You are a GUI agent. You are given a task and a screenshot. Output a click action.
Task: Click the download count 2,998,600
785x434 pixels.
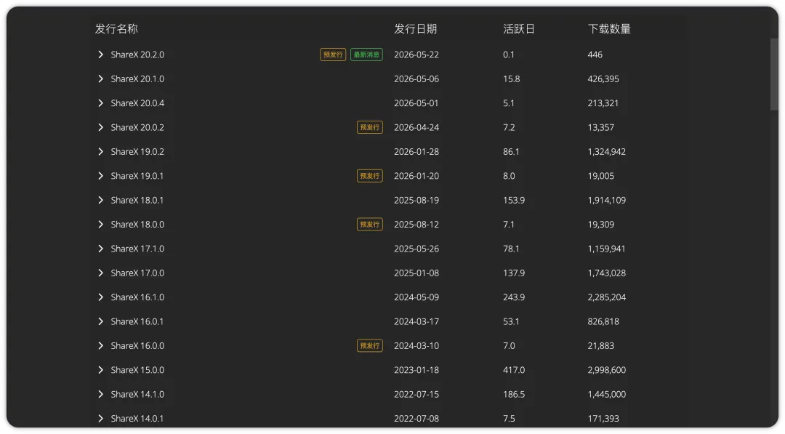click(607, 370)
